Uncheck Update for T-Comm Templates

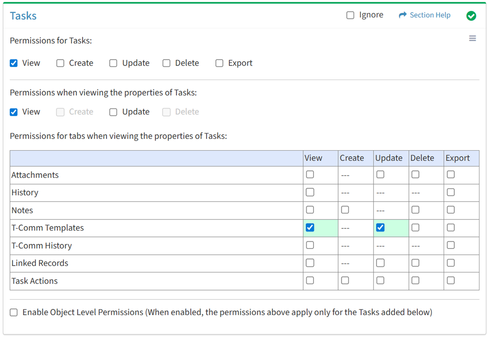pos(380,227)
